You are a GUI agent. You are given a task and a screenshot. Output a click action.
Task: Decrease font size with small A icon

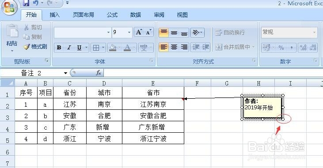[x=148, y=32]
